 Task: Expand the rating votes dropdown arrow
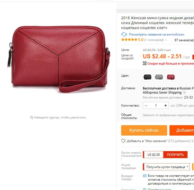click(x=166, y=40)
